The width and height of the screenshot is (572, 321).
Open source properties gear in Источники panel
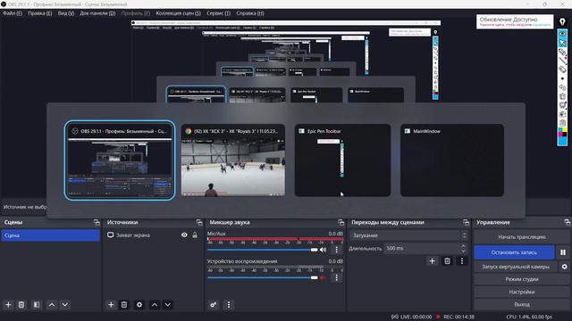pyautogui.click(x=139, y=305)
